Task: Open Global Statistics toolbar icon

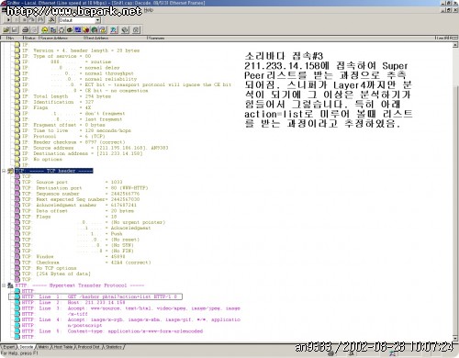Action: [x=95, y=29]
